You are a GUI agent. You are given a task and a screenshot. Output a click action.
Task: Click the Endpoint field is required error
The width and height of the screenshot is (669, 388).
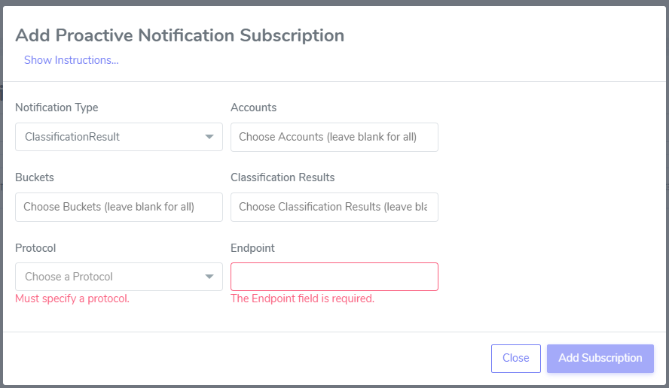point(303,299)
